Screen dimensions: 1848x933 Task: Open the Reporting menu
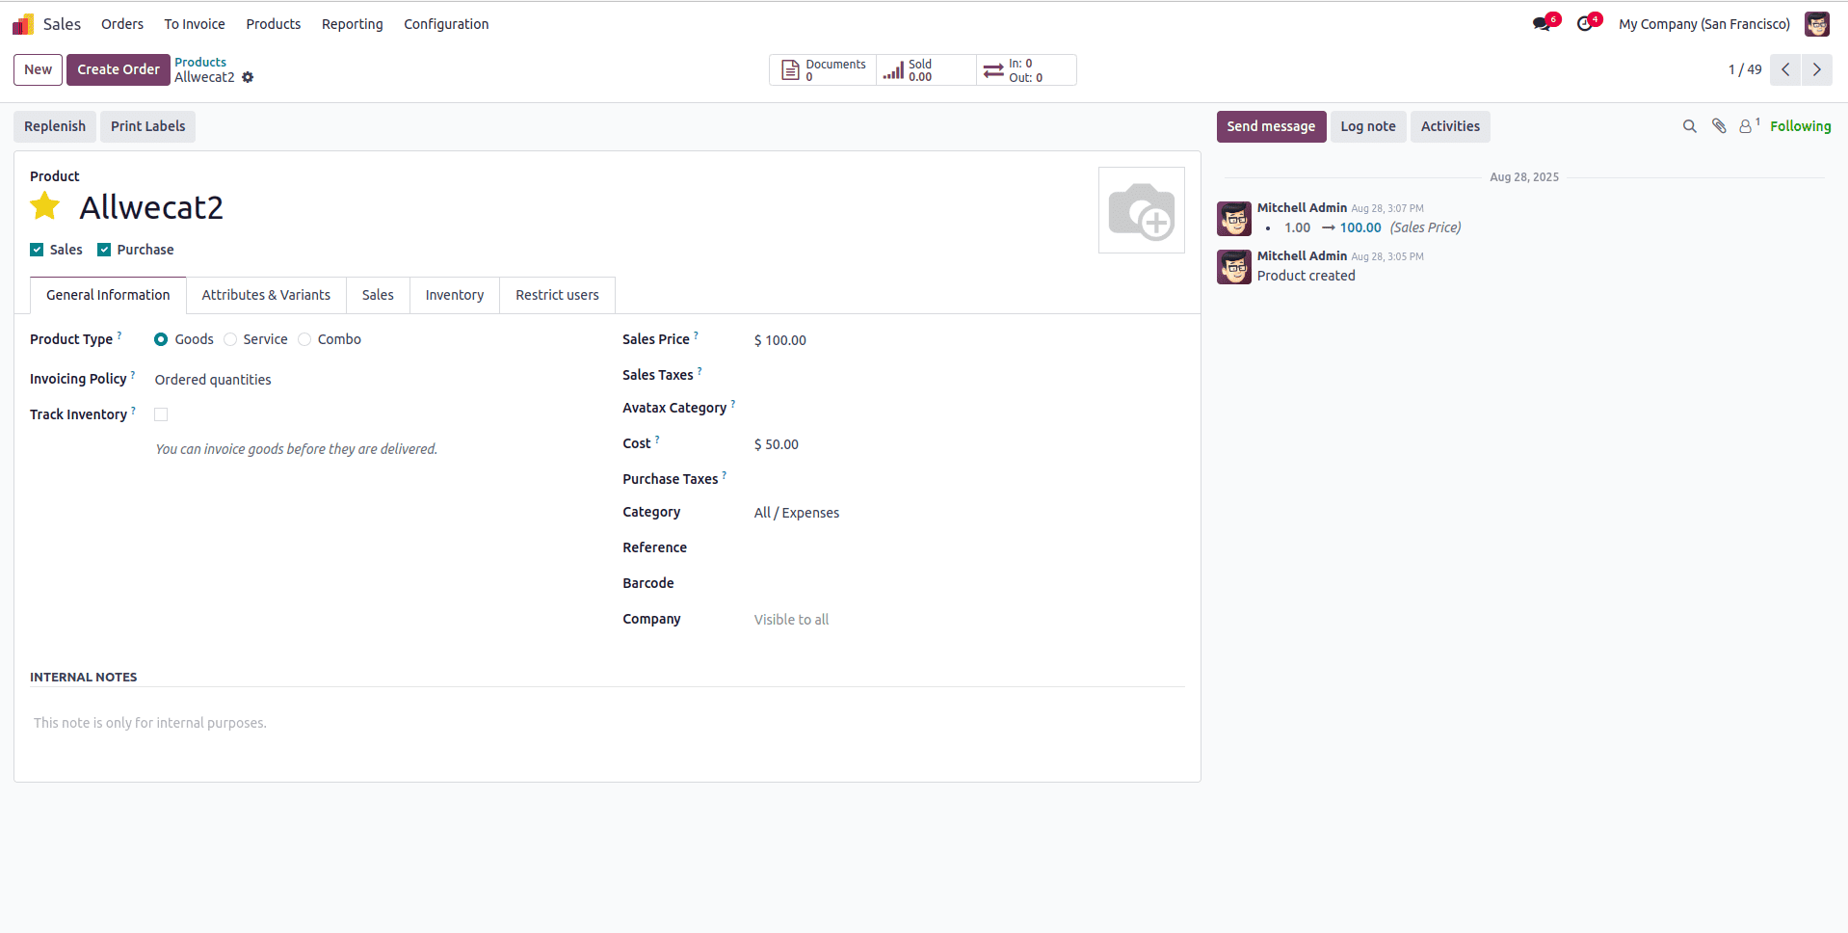(353, 24)
